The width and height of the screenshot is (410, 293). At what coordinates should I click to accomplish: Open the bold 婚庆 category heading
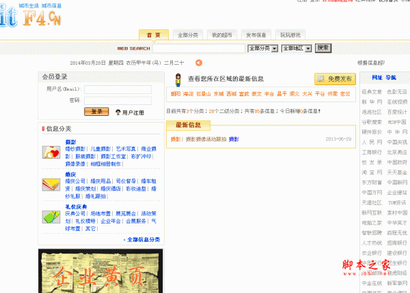[x=70, y=174]
